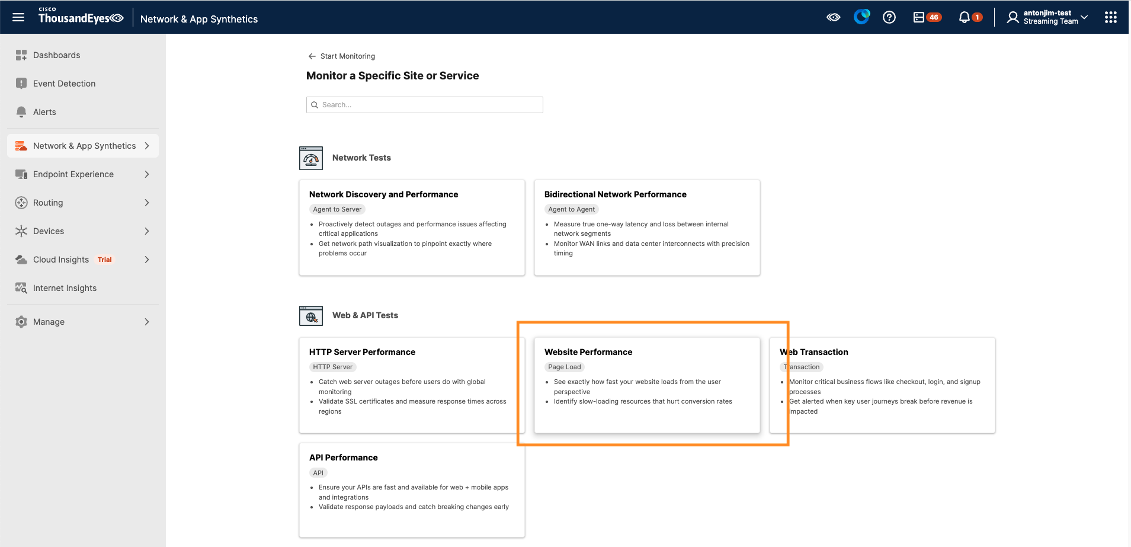
Task: Open the help question mark icon
Action: [x=889, y=17]
